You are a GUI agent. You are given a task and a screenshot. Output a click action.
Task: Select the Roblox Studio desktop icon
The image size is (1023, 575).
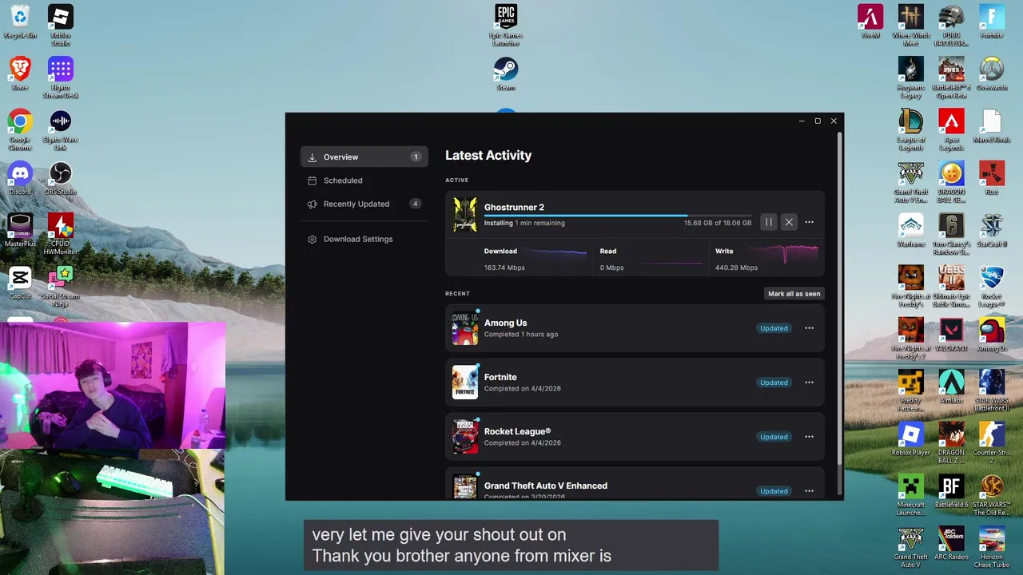click(x=61, y=26)
